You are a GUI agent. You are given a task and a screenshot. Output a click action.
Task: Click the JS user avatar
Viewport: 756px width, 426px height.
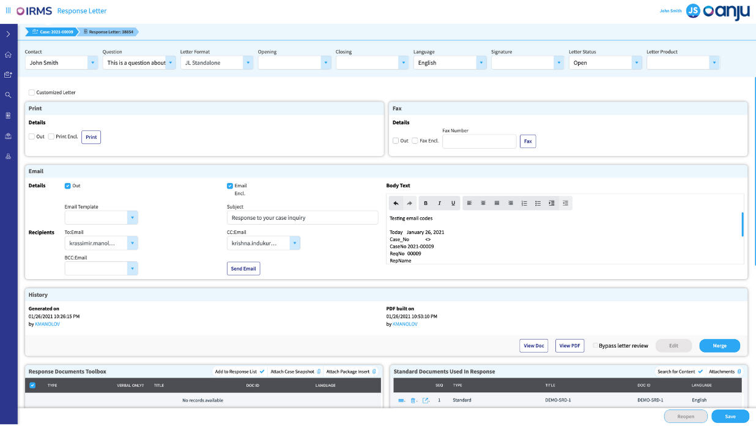click(693, 11)
